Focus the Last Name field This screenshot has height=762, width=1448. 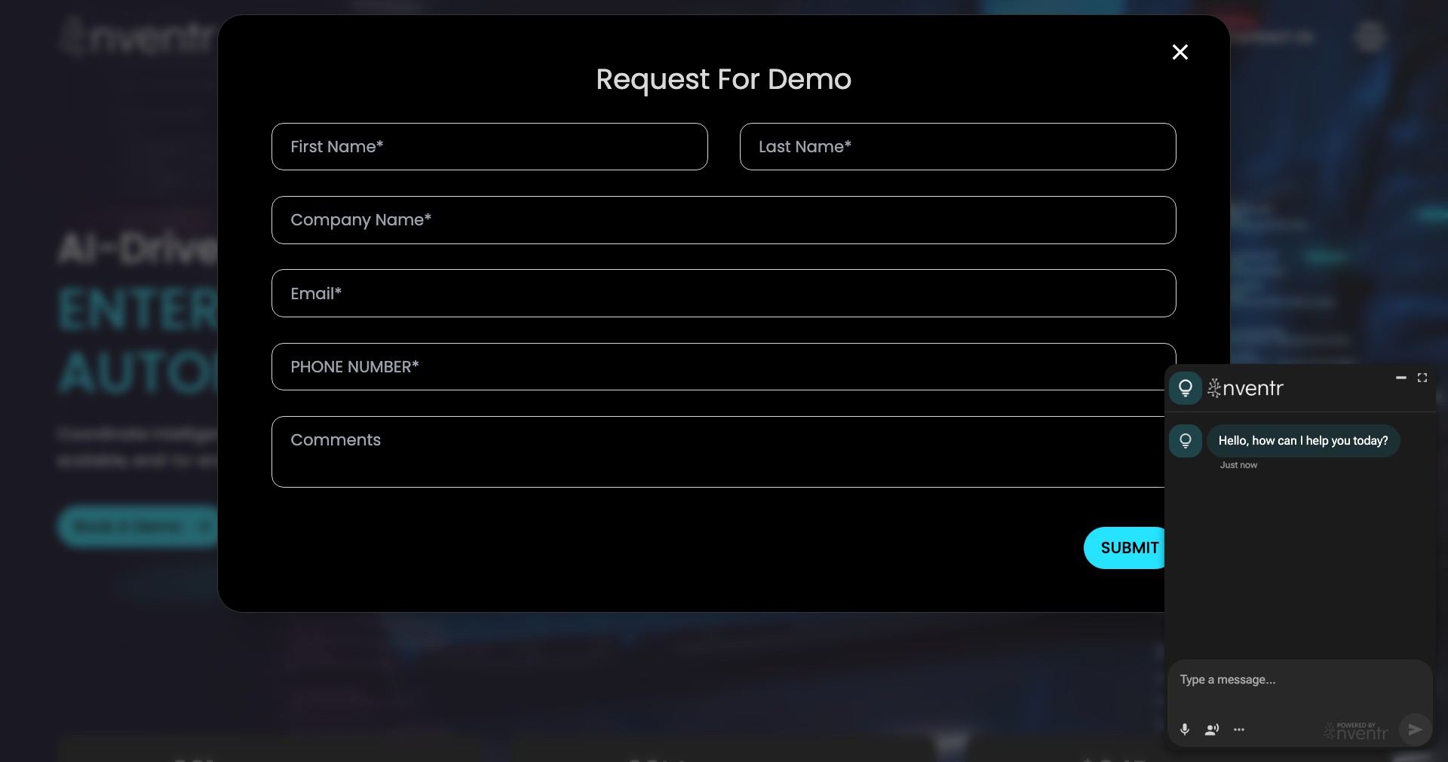958,146
